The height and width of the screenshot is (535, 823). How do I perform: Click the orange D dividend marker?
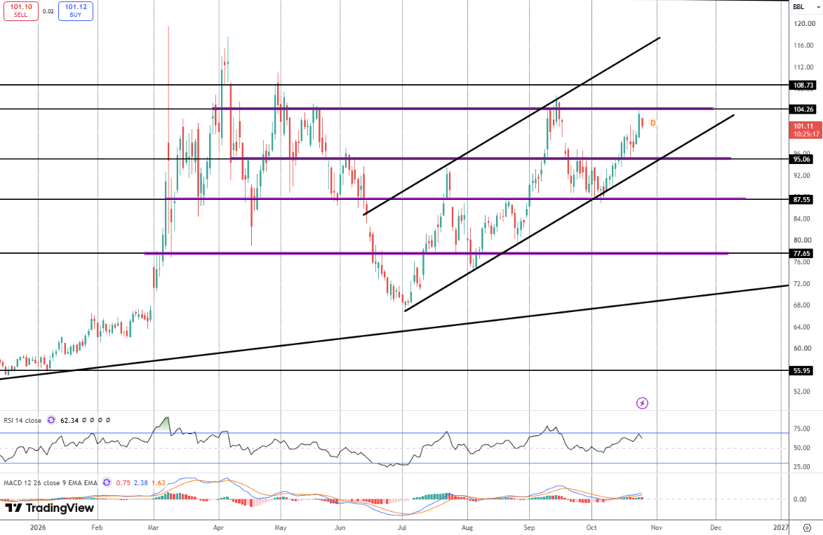(653, 123)
